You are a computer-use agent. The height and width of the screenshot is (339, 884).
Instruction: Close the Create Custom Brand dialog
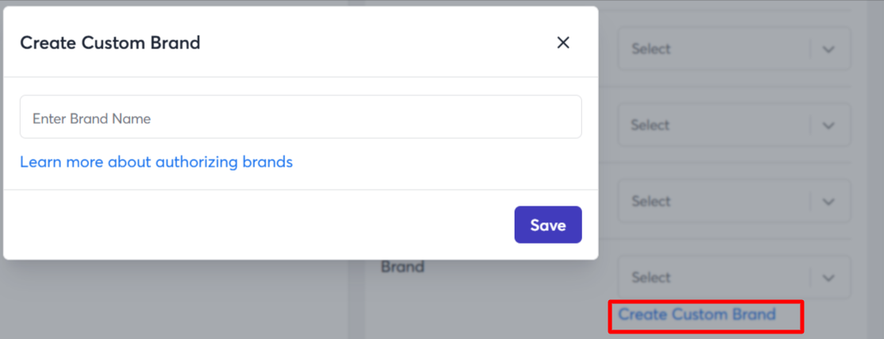[x=563, y=43]
